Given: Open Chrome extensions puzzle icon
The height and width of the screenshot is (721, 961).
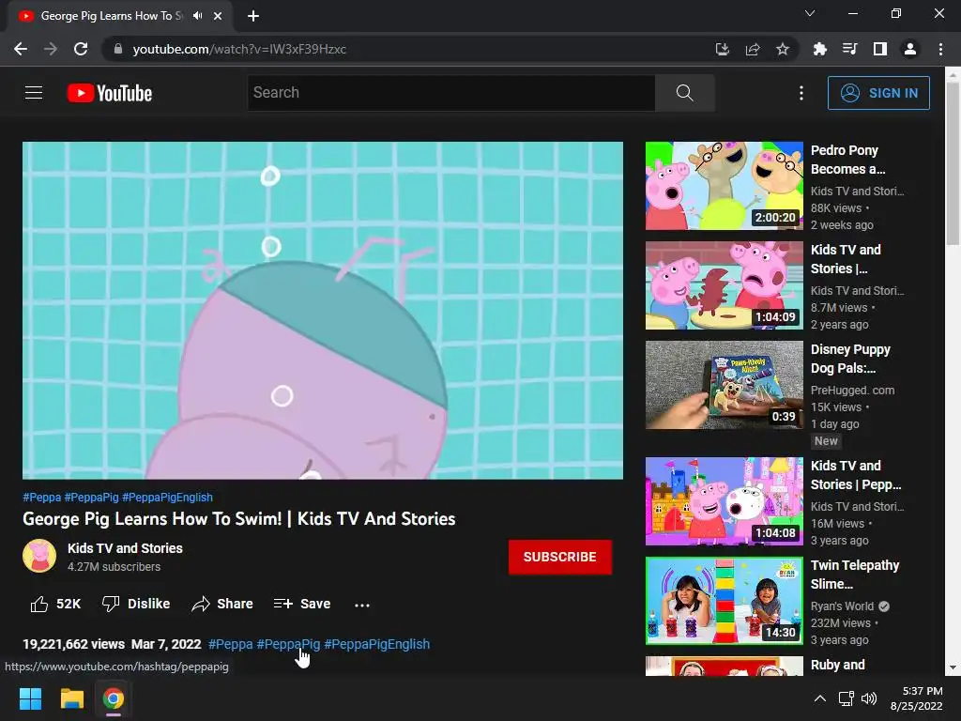Looking at the screenshot, I should (819, 49).
